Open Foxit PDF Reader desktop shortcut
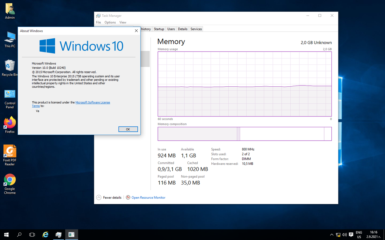The width and height of the screenshot is (385, 240). coord(10,155)
